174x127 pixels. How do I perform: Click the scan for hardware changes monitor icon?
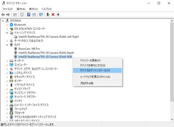click(x=41, y=15)
